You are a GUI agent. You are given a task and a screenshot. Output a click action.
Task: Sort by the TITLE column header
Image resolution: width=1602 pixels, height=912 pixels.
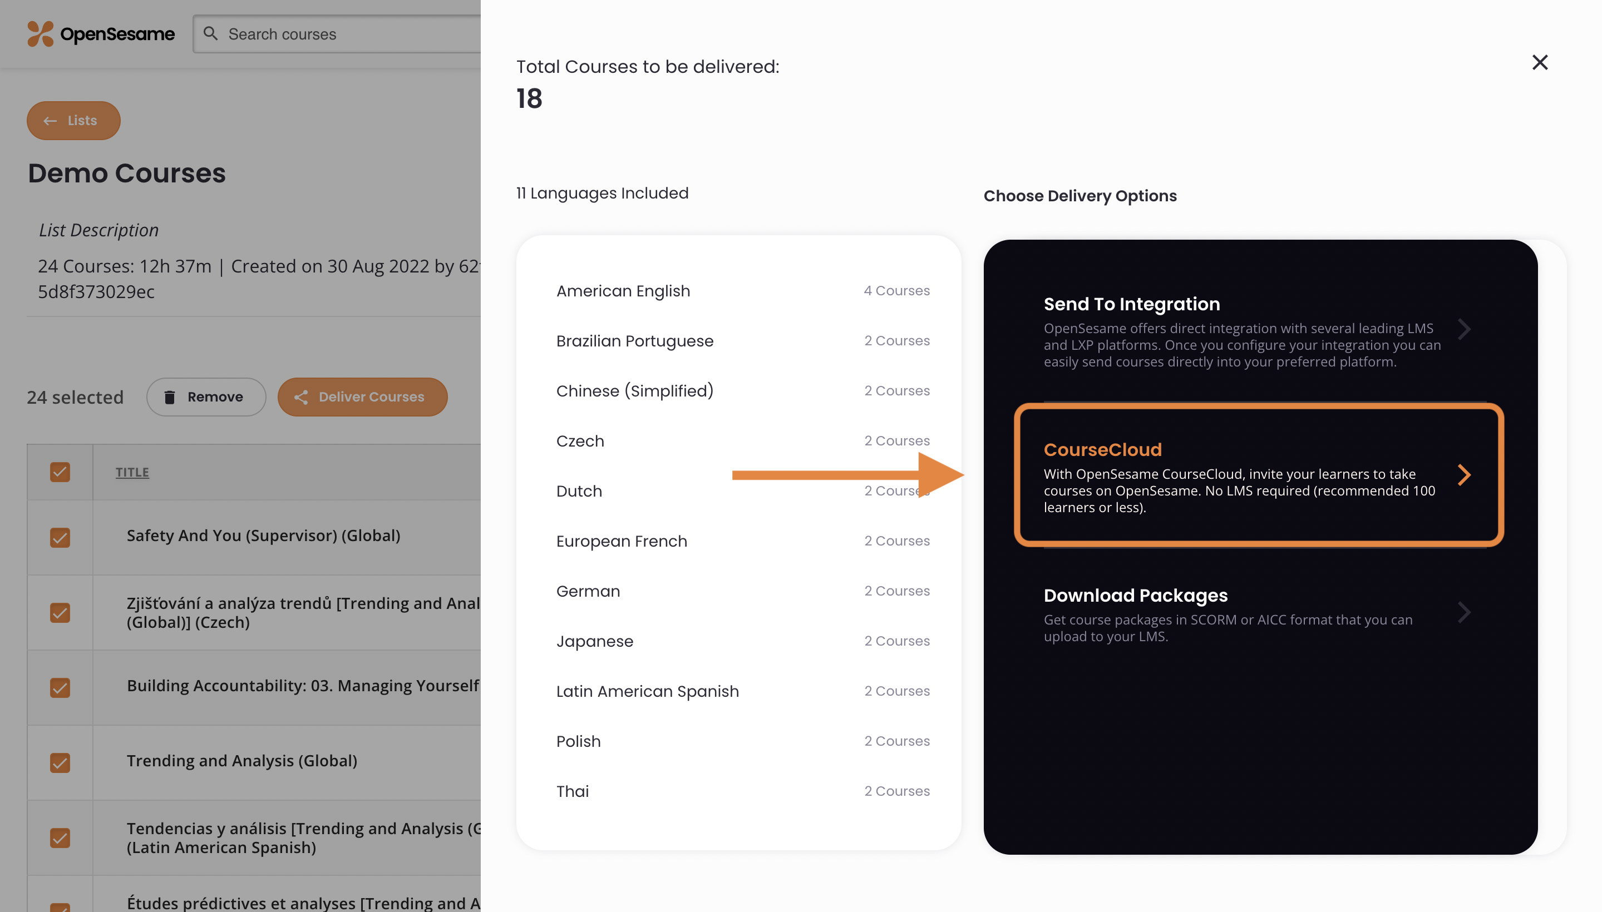pos(132,472)
